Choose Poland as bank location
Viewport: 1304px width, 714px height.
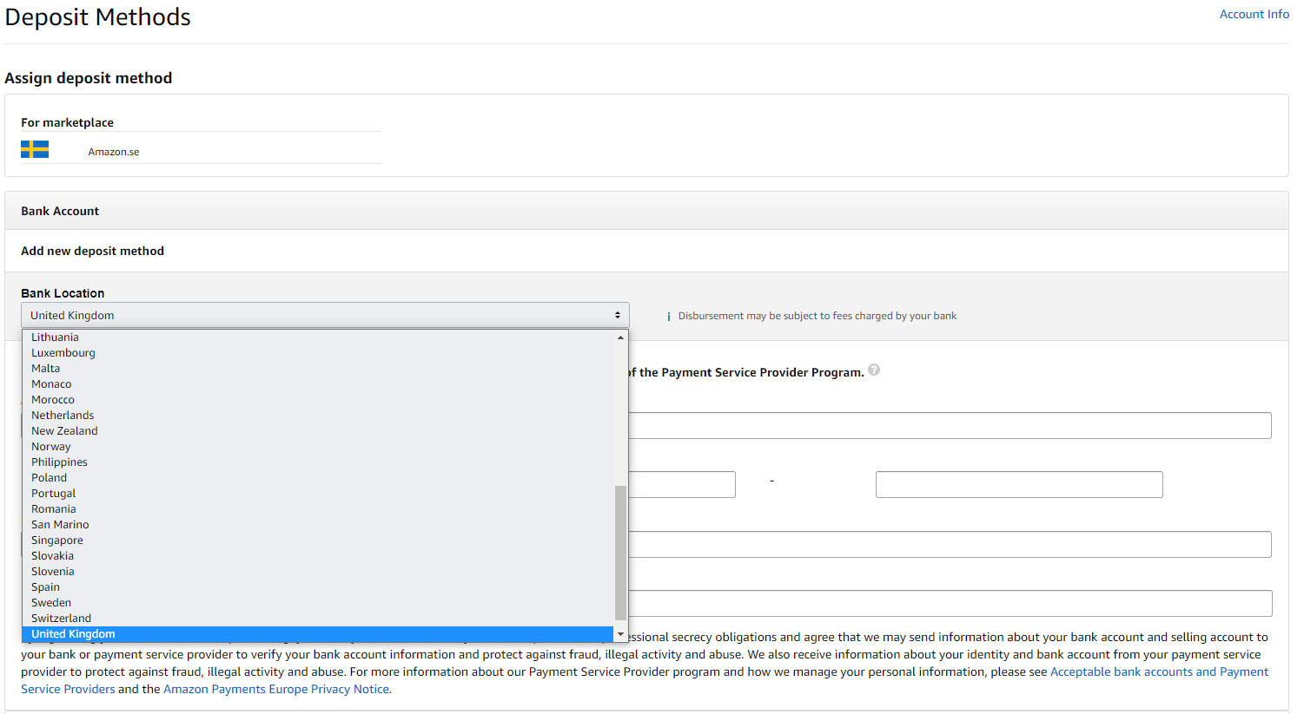click(318, 478)
